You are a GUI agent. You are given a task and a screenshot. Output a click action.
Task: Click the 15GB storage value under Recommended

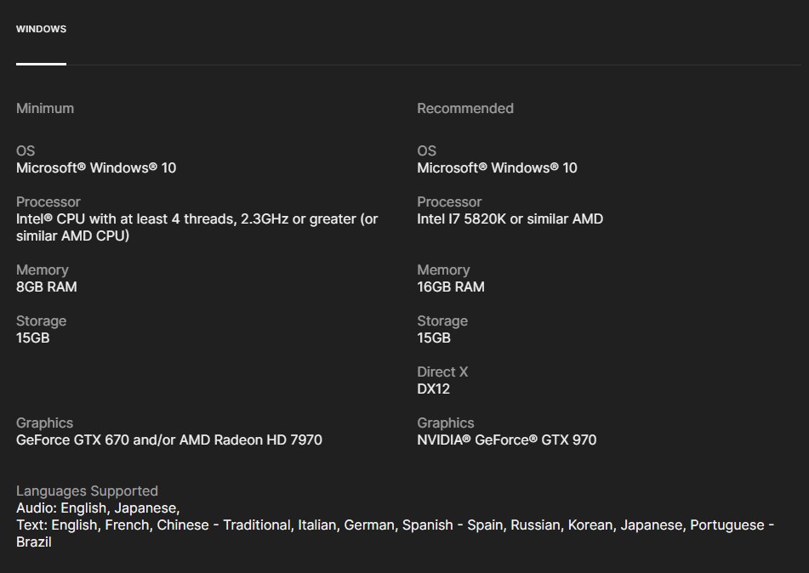coord(434,338)
